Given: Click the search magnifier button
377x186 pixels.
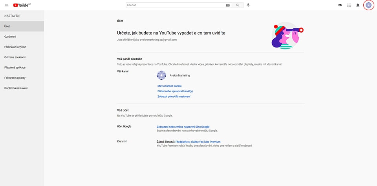Looking at the screenshot, I should 238,5.
